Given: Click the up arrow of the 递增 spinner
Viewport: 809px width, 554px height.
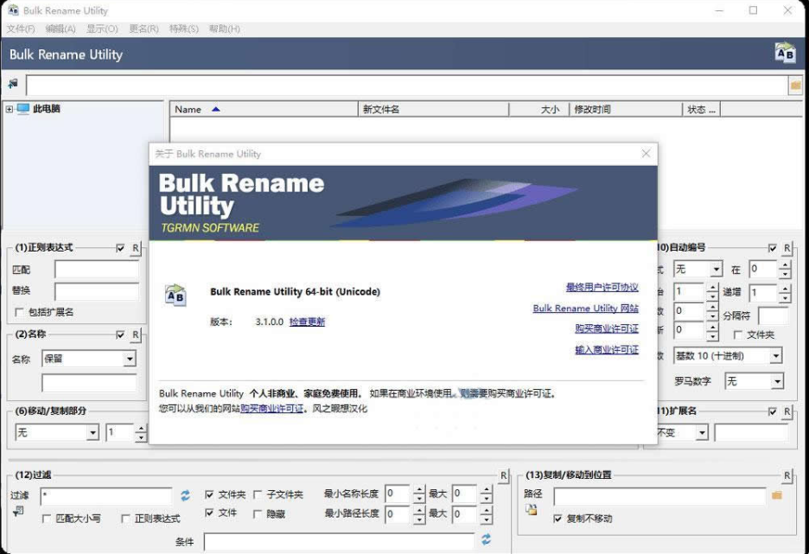Looking at the screenshot, I should coord(785,289).
